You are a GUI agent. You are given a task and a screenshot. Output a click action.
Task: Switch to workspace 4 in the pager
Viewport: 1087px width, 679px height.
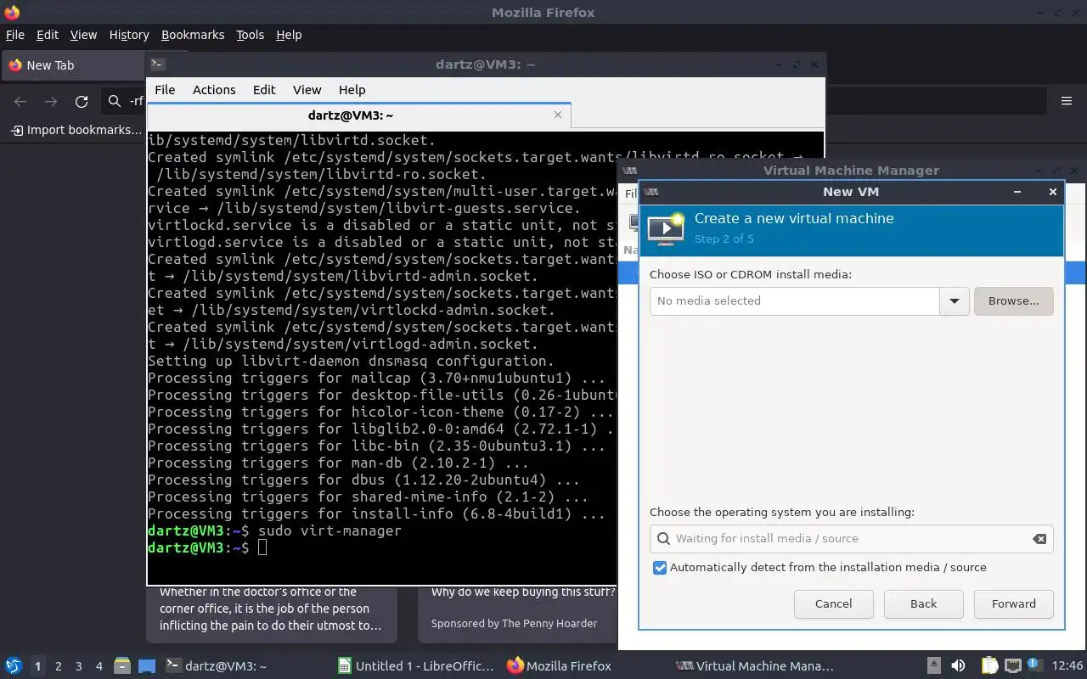point(99,666)
